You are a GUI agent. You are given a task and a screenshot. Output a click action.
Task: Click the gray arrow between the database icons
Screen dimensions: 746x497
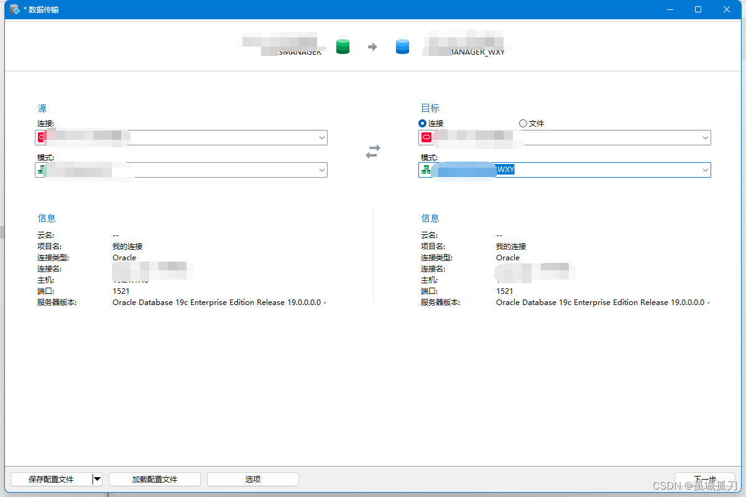[372, 46]
